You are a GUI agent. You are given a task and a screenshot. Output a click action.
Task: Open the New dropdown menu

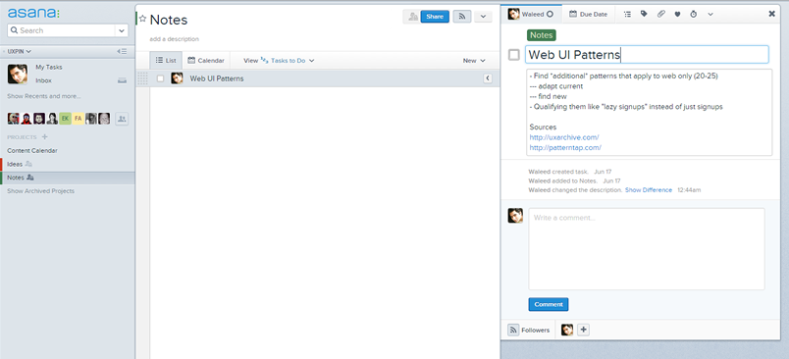click(x=474, y=61)
